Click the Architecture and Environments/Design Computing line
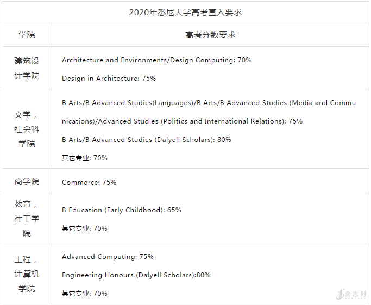The height and width of the screenshot is (305, 371). (x=156, y=60)
